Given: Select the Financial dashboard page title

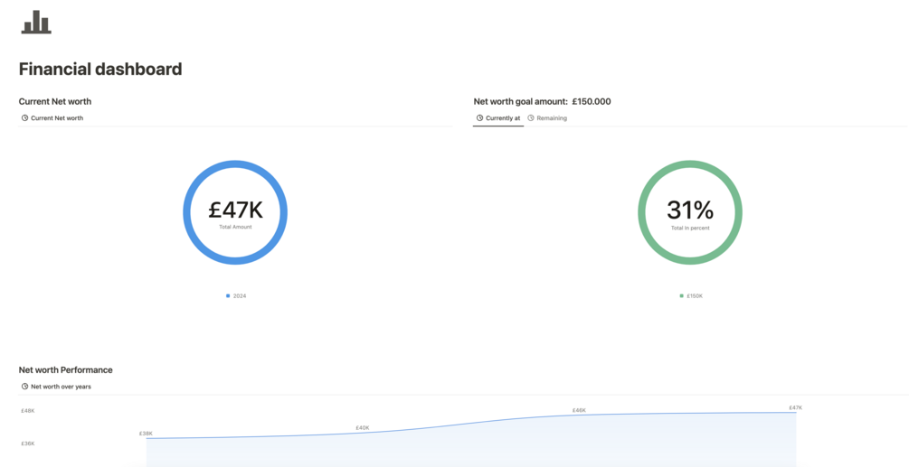Looking at the screenshot, I should tap(100, 69).
